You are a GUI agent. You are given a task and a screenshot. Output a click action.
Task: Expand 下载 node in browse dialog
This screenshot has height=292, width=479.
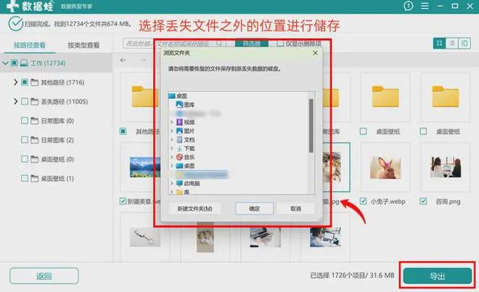tap(172, 148)
